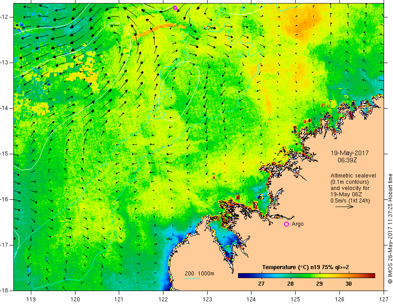The width and height of the screenshot is (393, 304).
Task: Click the '0.5m/s (1kt 24h)' text
Action: tap(350, 201)
